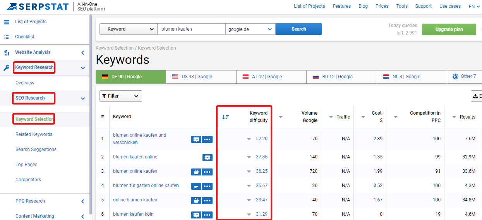
Task: Click the three-dots icon for 'blumen online kaufen'
Action: coord(207,172)
